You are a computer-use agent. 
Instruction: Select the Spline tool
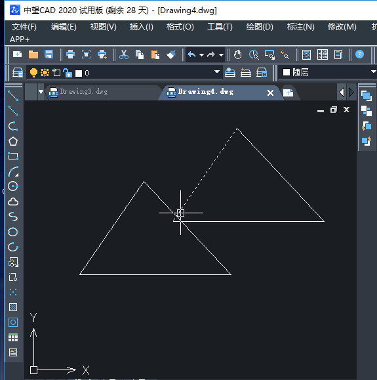click(13, 217)
